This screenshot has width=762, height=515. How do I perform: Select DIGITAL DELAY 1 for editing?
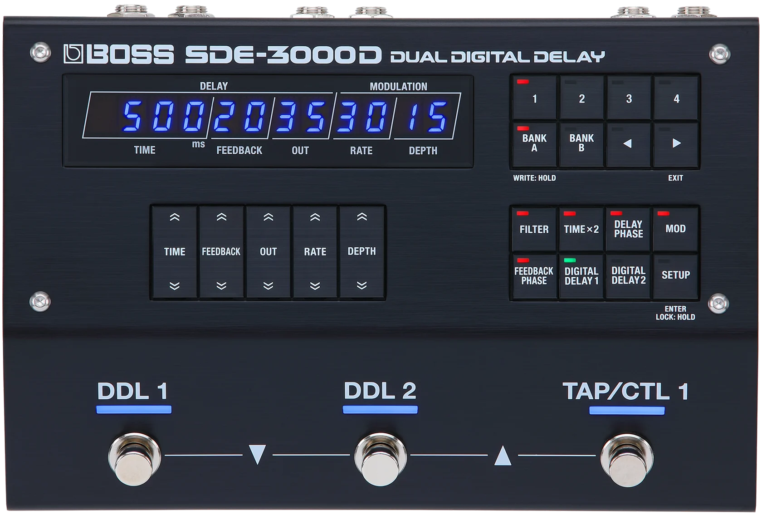[x=581, y=276]
